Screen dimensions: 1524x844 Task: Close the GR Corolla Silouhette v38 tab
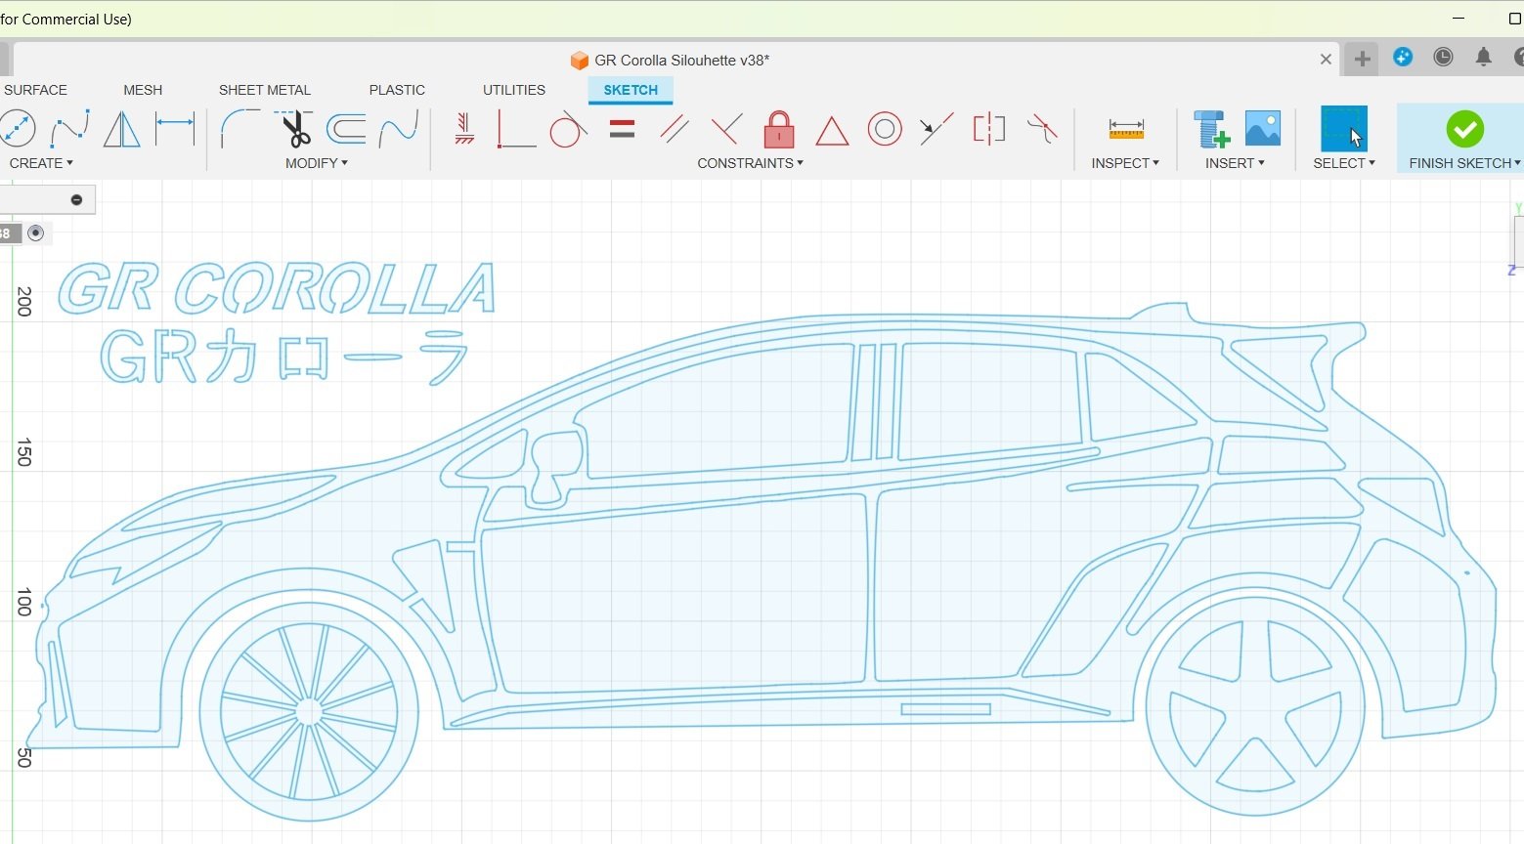coord(1326,60)
